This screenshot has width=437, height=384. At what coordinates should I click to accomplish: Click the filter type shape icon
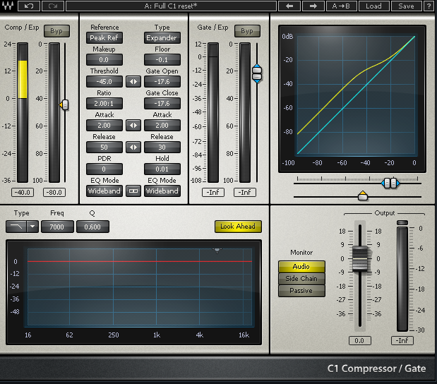(x=16, y=227)
